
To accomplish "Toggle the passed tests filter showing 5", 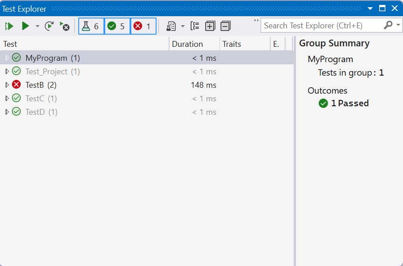I will 117,26.
